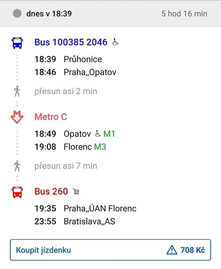Click the wheelchair icon beside Bus 100385 2046
The width and height of the screenshot is (221, 269).
(x=115, y=42)
